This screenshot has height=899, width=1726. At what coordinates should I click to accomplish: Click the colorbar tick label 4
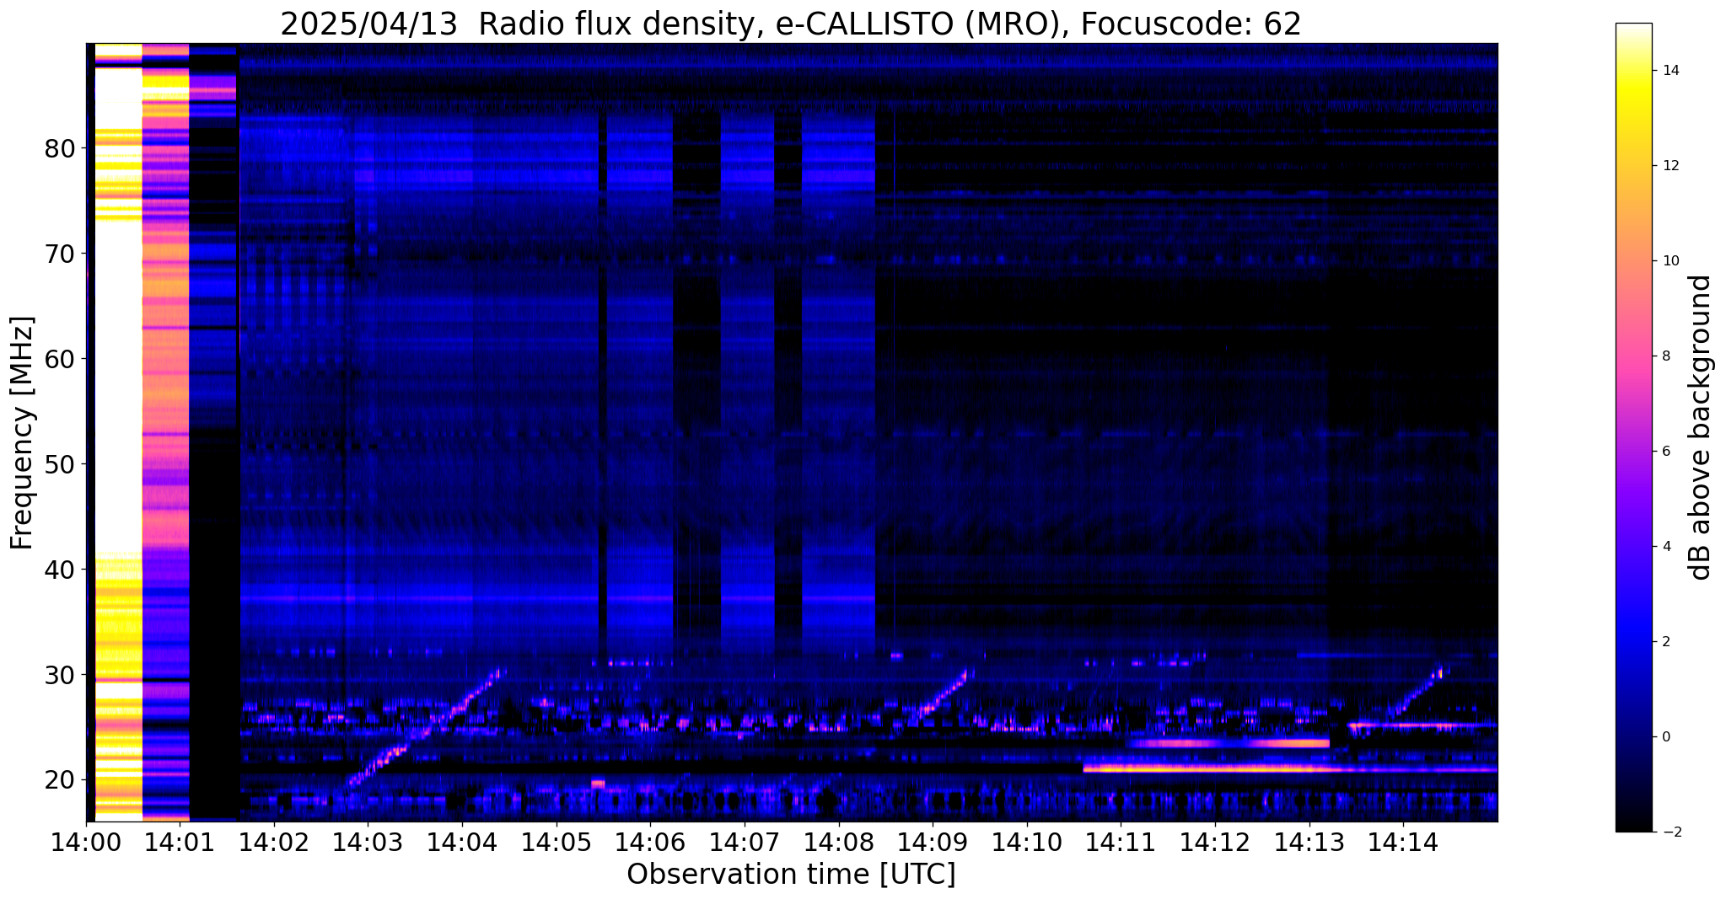tap(1665, 547)
